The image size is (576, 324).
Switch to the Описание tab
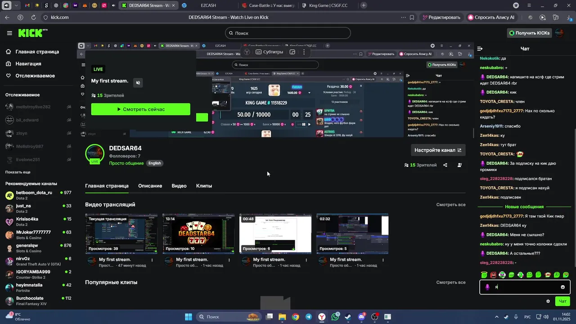pyautogui.click(x=150, y=186)
